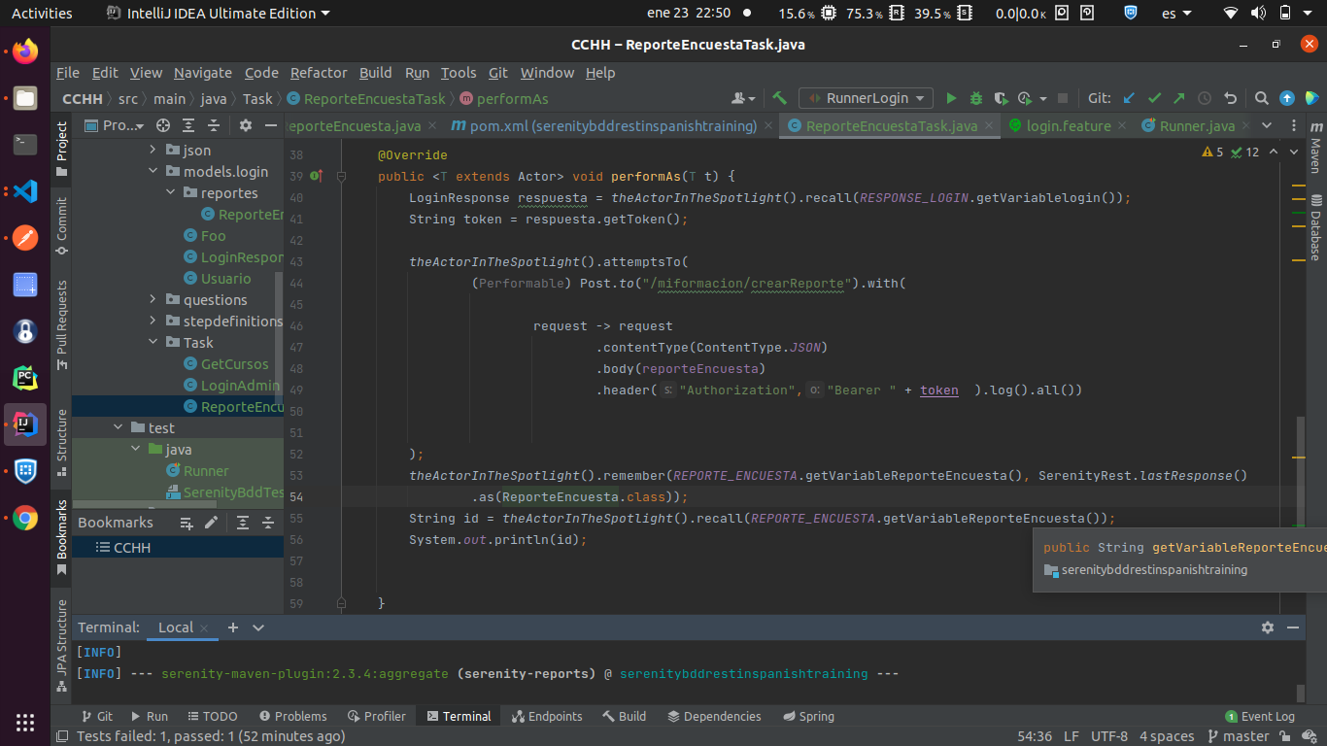Run tests with the coverage icon
The image size is (1327, 746).
(x=1000, y=98)
